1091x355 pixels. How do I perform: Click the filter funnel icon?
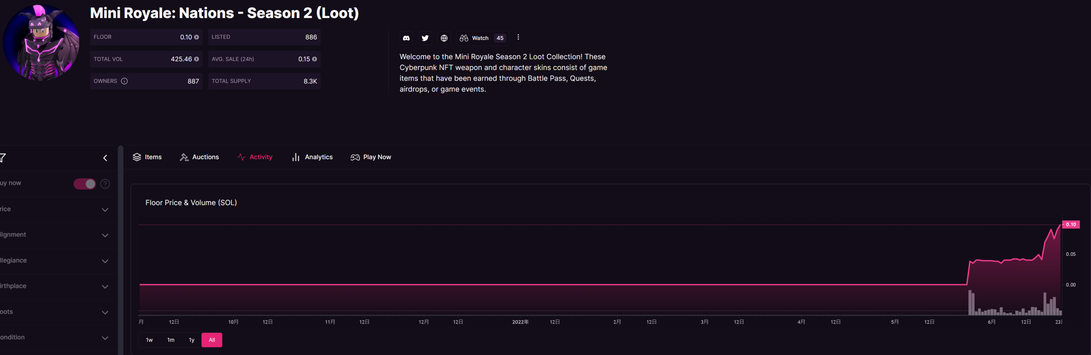[2, 158]
